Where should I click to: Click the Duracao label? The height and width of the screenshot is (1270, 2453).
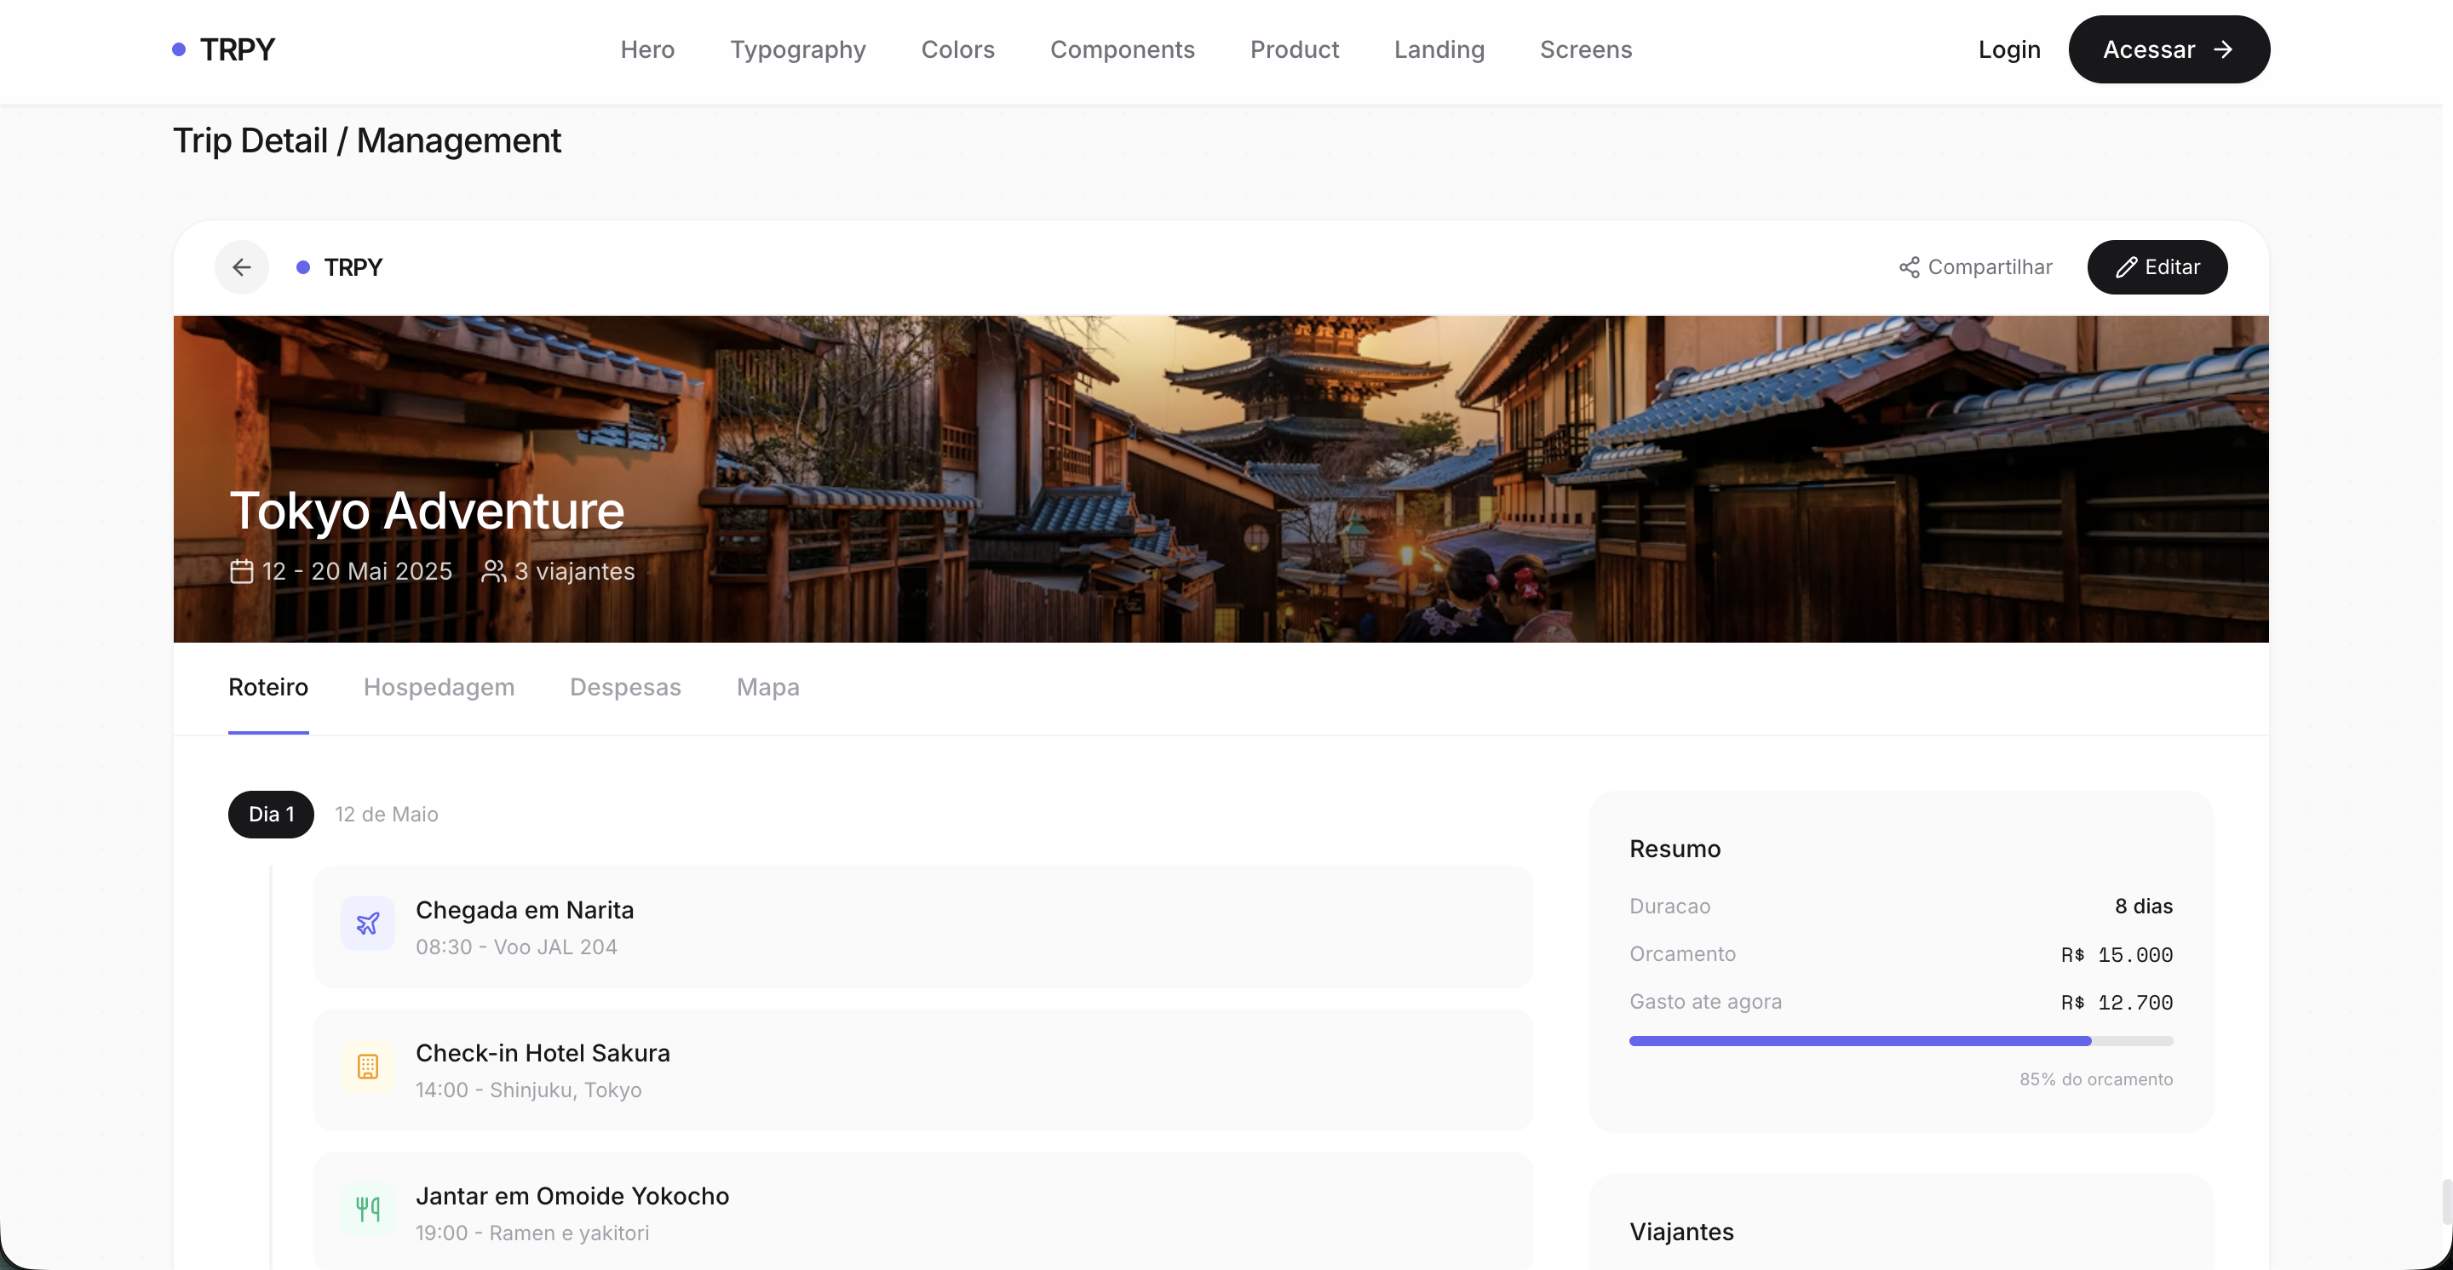(x=1670, y=906)
